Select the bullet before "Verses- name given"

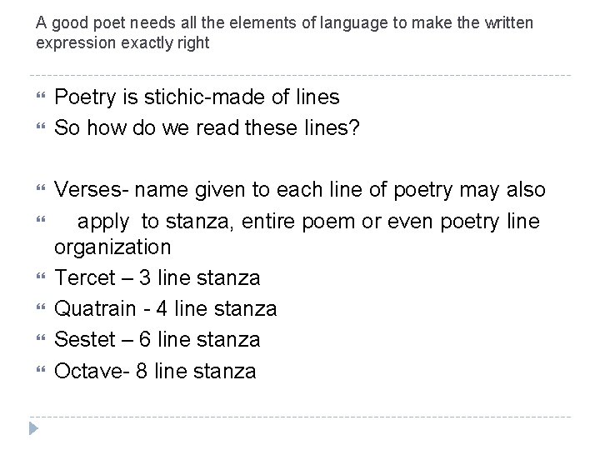point(39,191)
